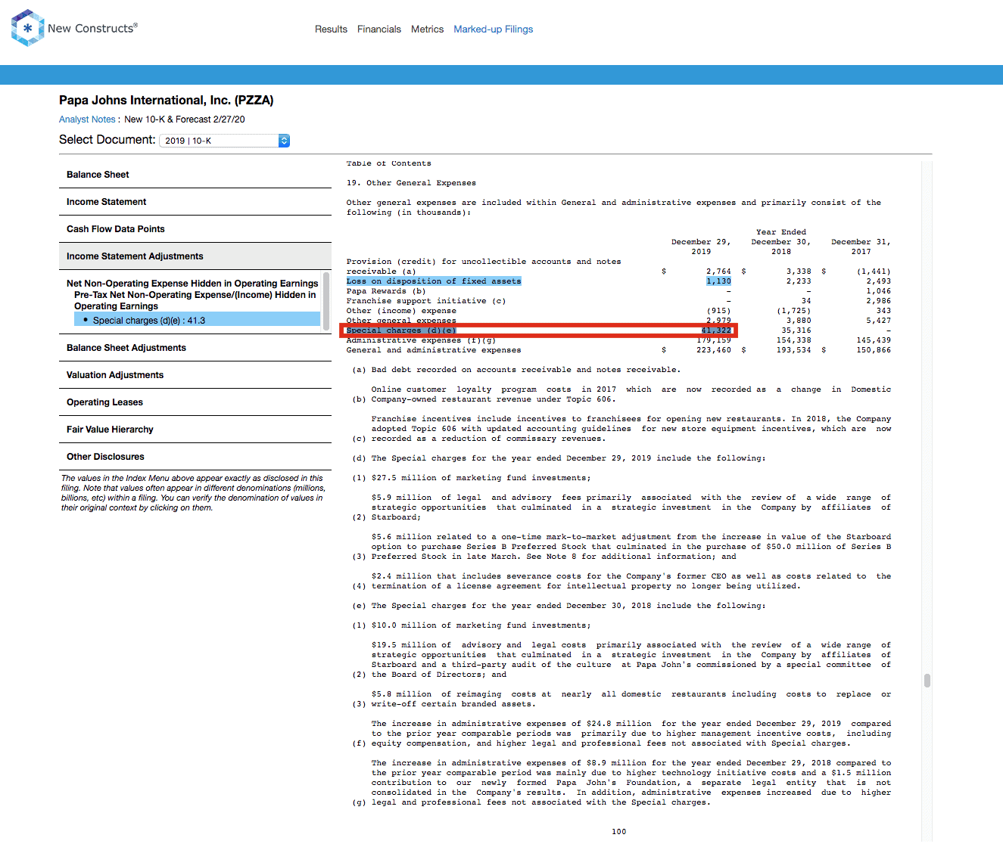1003x847 pixels.
Task: Expand the Balance Sheet Adjustments section
Action: pyautogui.click(x=195, y=348)
